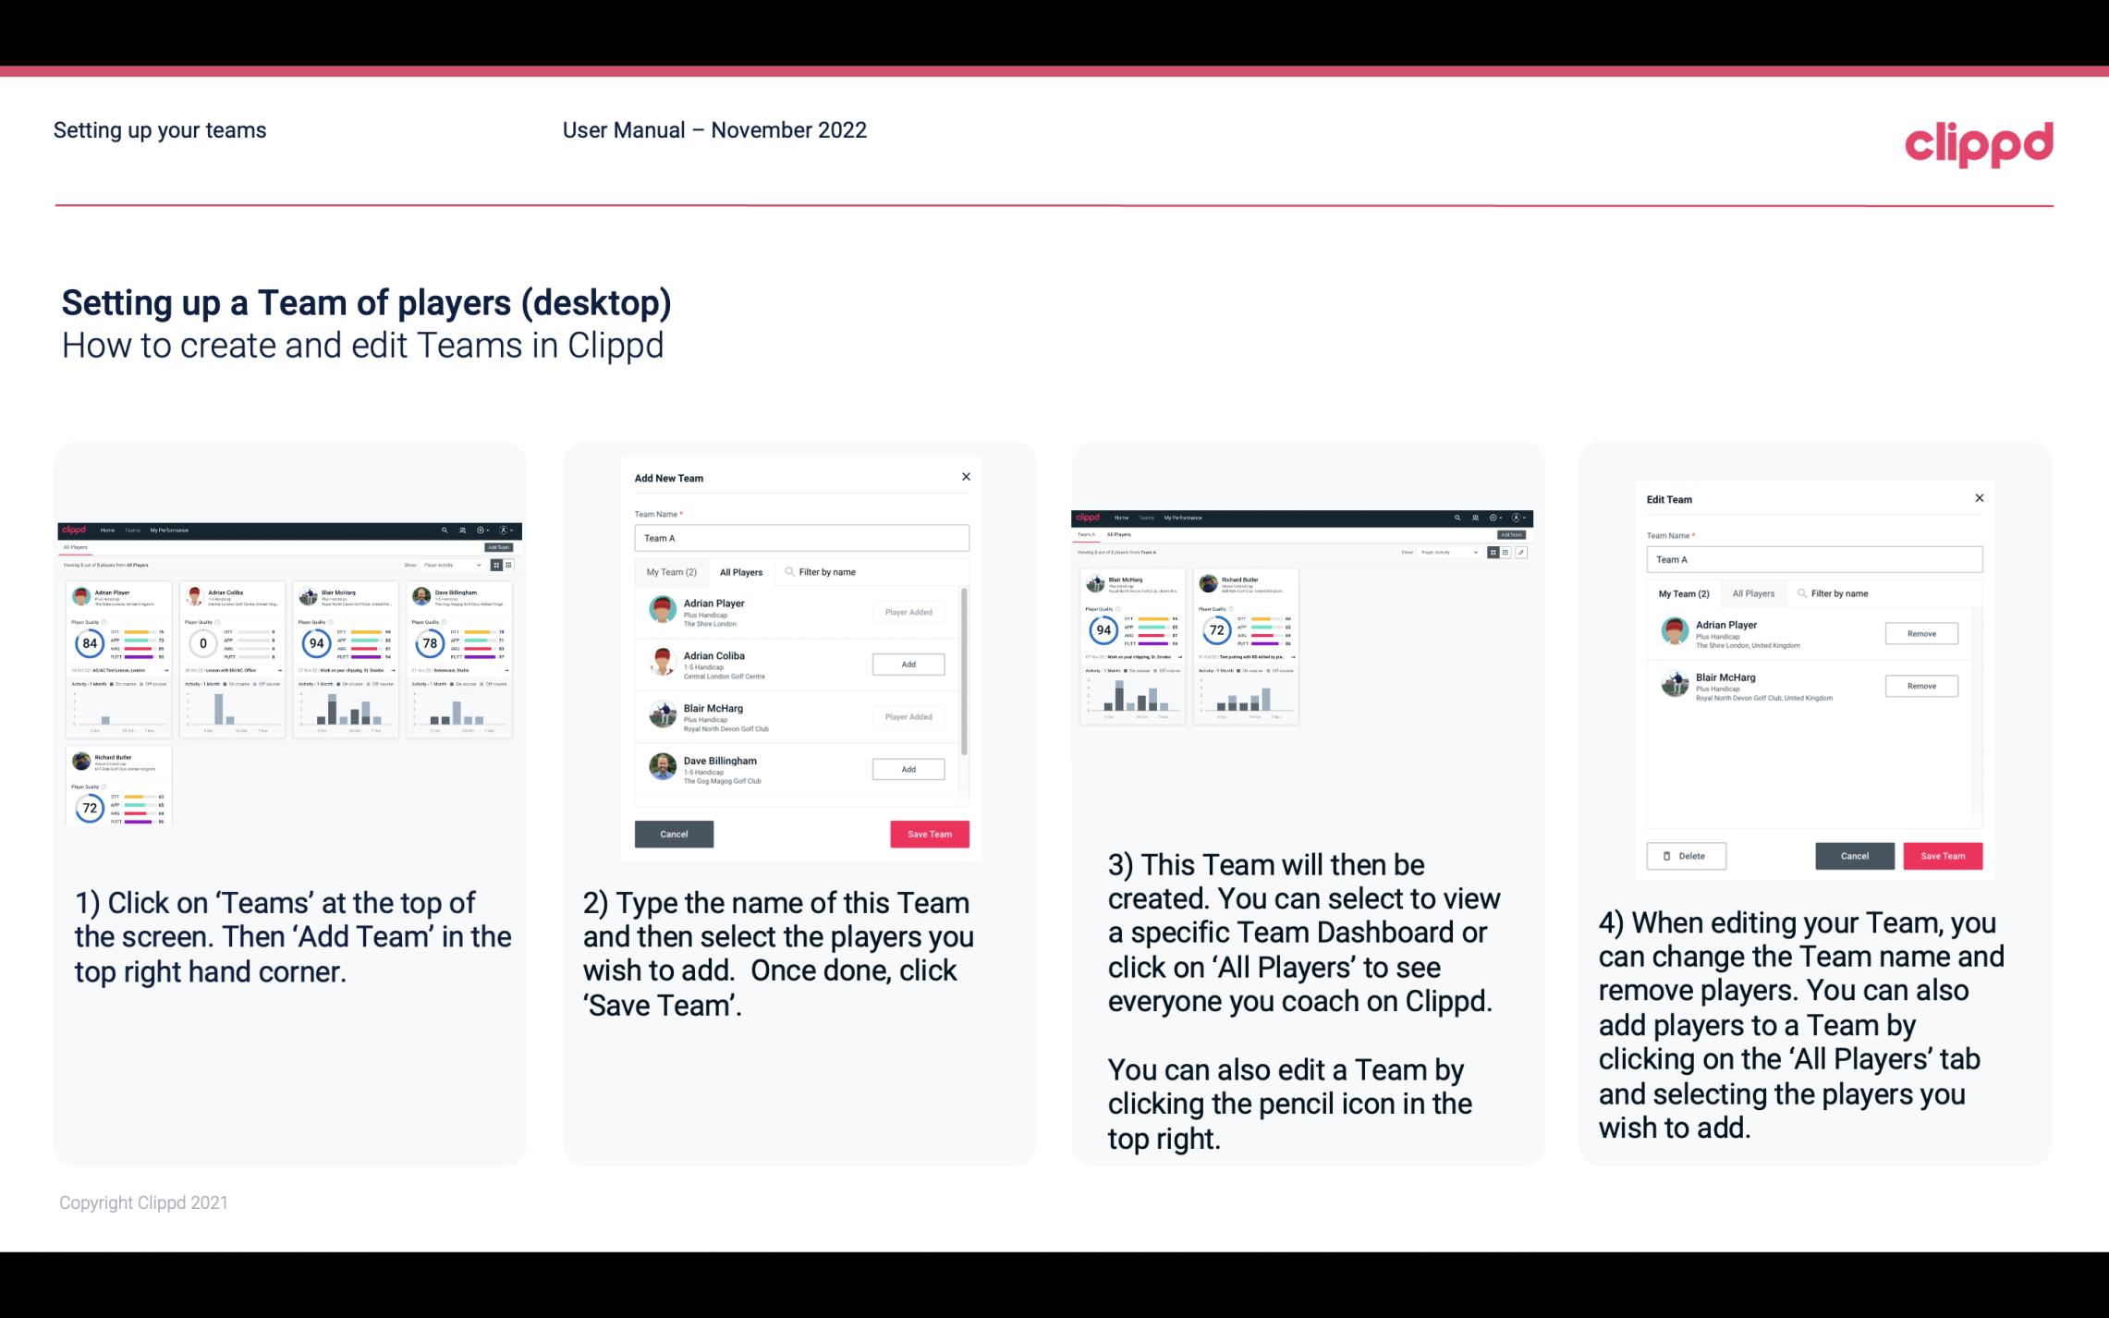Click the Add button next to Adrian Coliba
Viewport: 2109px width, 1318px height.
[x=908, y=662]
